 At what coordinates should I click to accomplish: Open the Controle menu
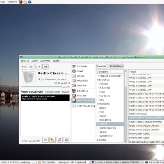tap(45, 61)
